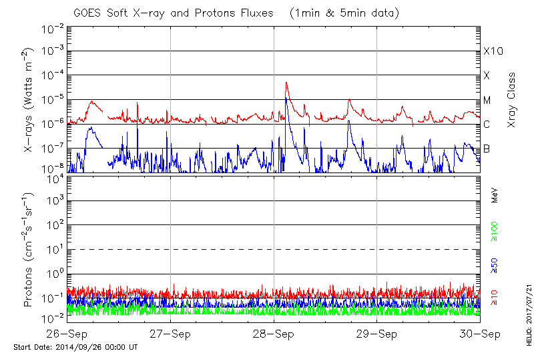Click the 'X10' X-ray class label
The width and height of the screenshot is (534, 353).
click(x=493, y=51)
